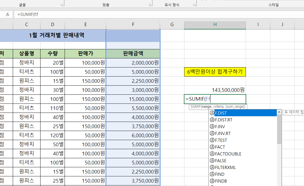Screen dimensions: 304x186
Task: Click the formula bar input showing =SUMIF(f:f
Action: coord(159,14)
